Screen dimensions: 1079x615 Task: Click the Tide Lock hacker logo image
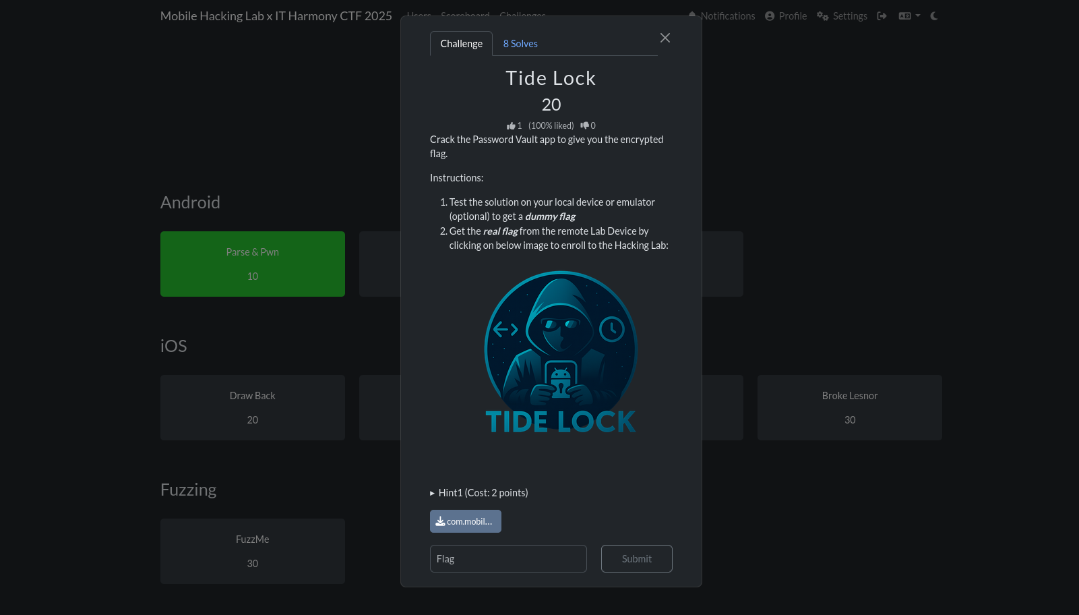click(x=560, y=351)
